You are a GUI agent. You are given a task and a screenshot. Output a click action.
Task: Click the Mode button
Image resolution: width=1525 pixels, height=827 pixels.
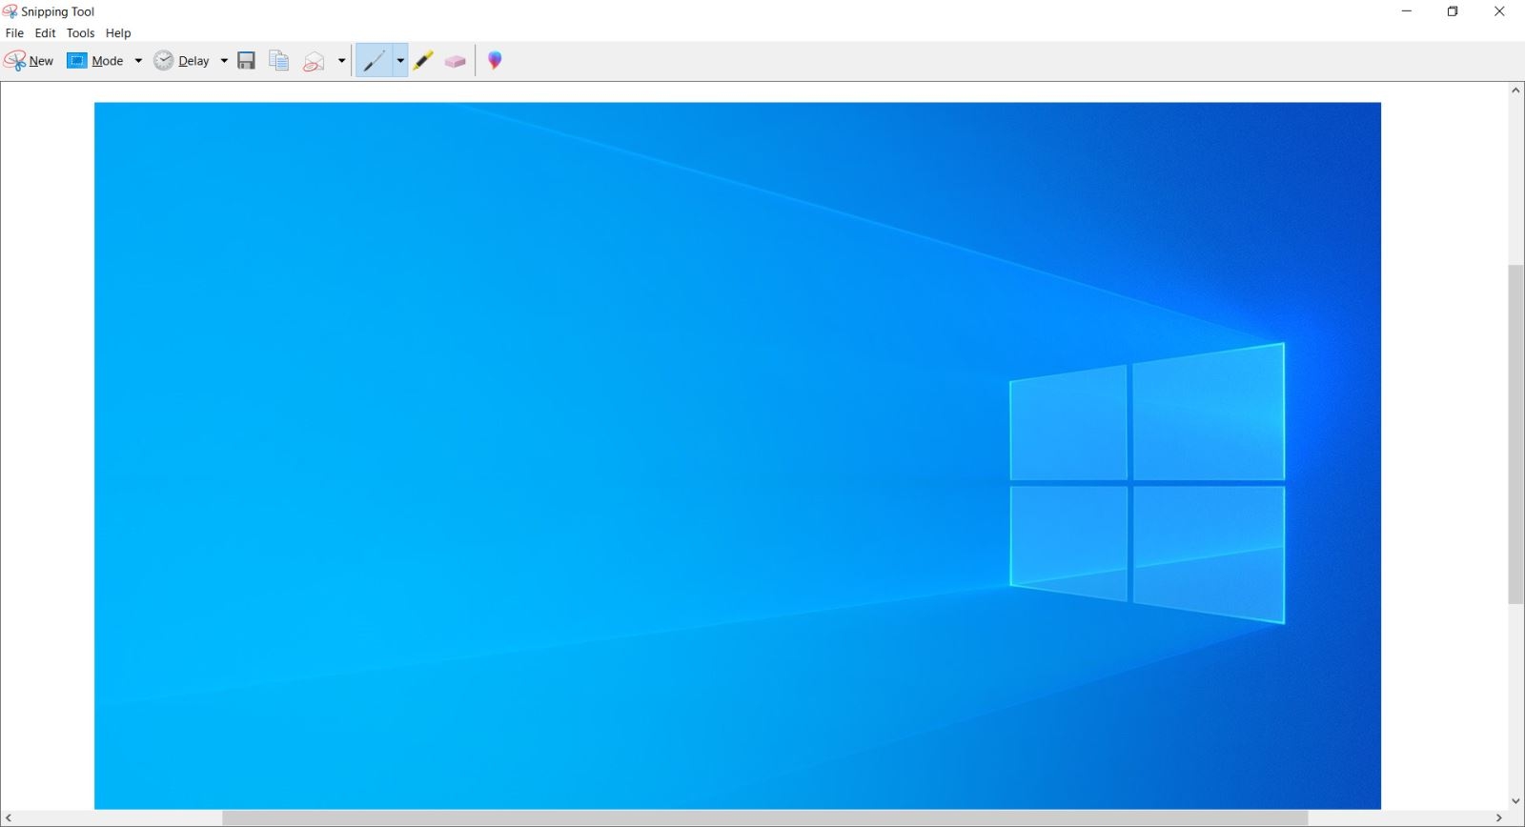tap(95, 61)
